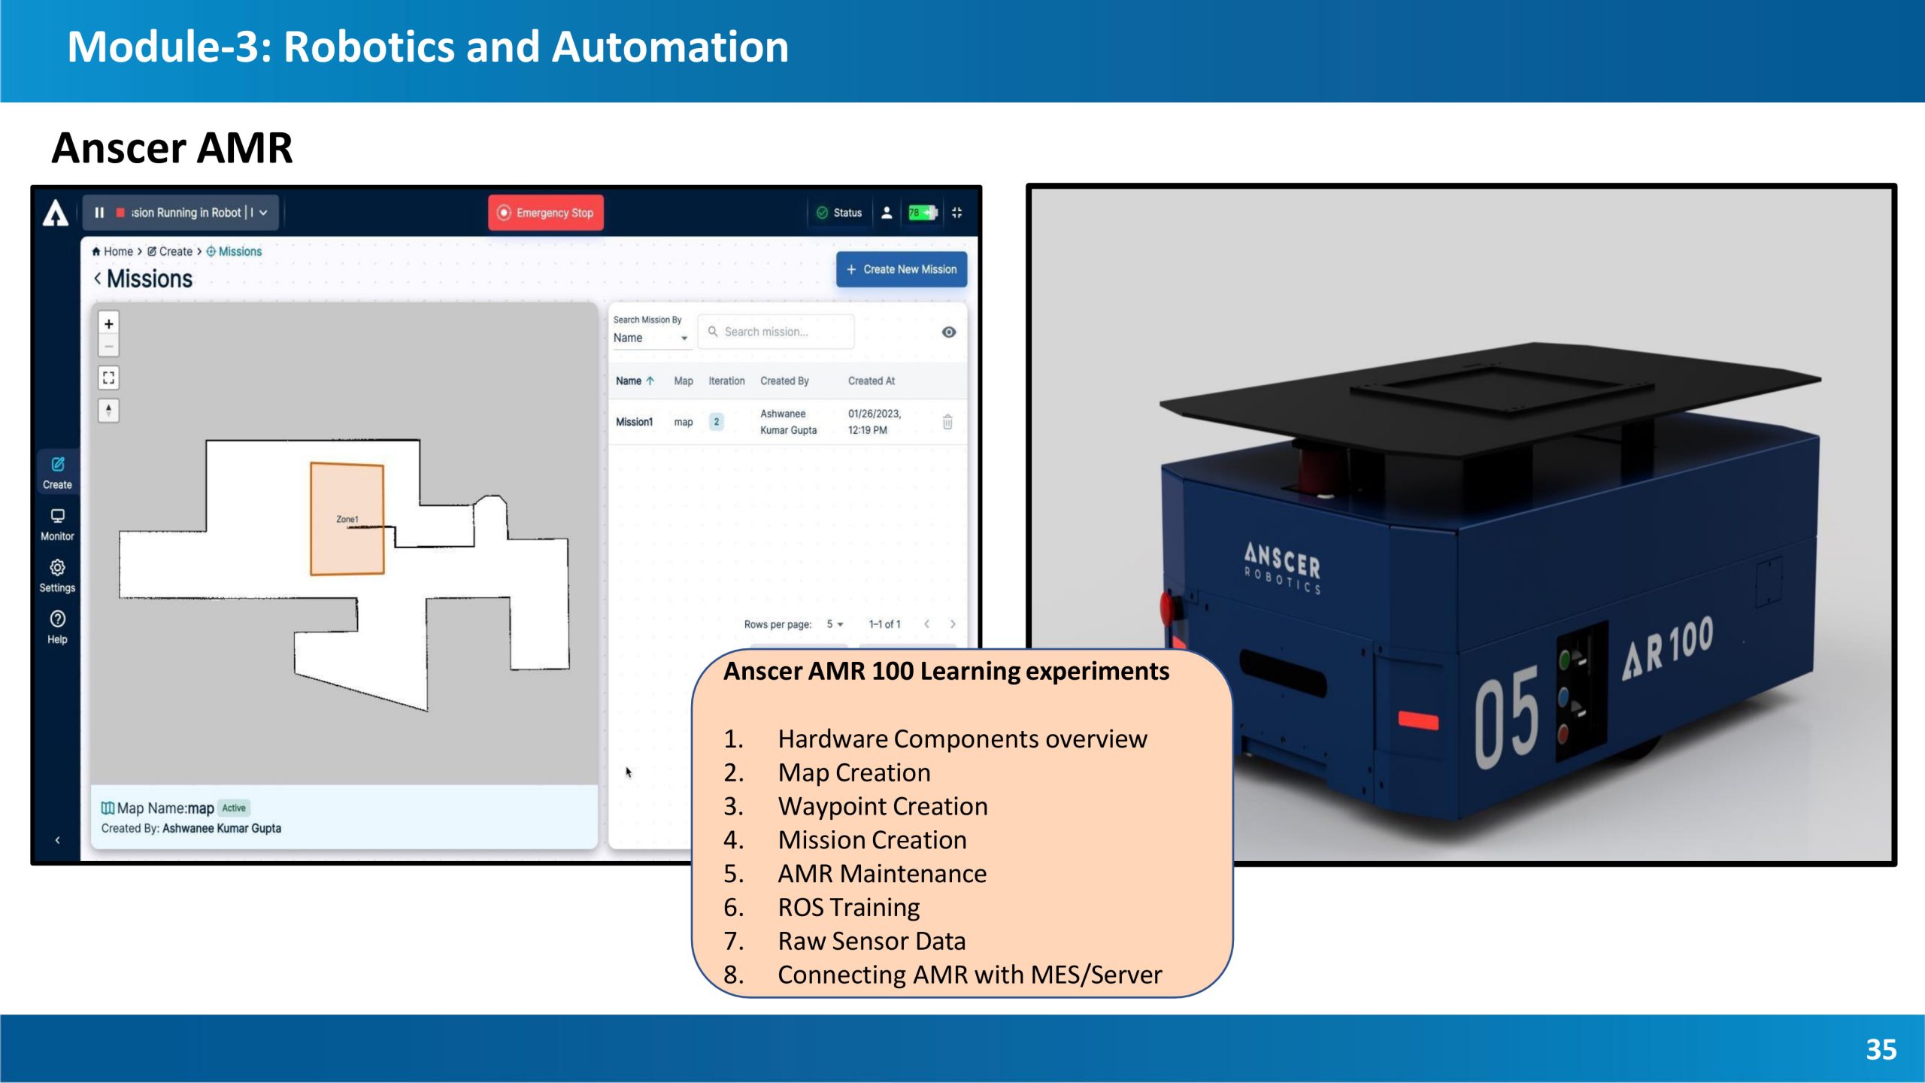Go to Home breadcrumb
Viewport: 1925px width, 1083px height.
(x=113, y=251)
